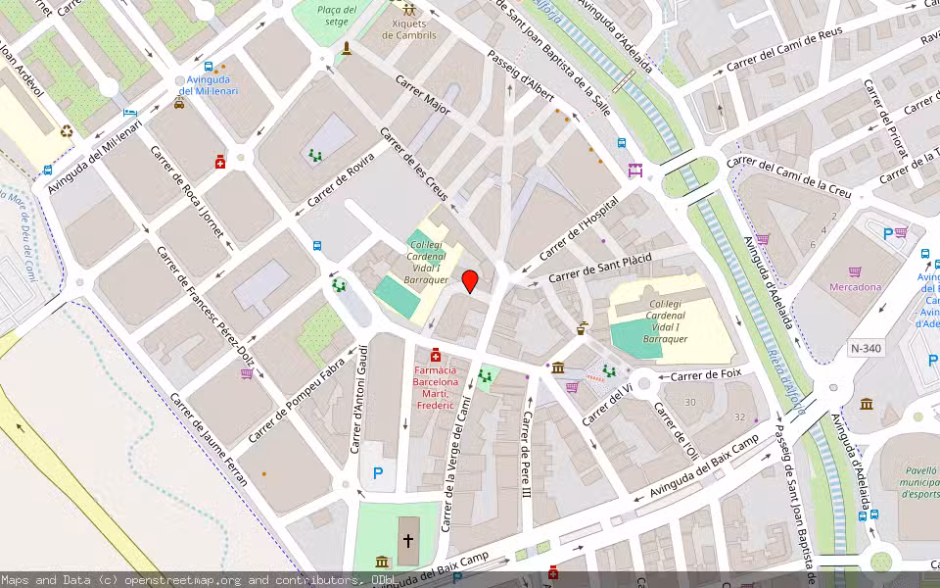The image size is (940, 588).
Task: Click the Carrer de Pere III label
Action: point(527,454)
